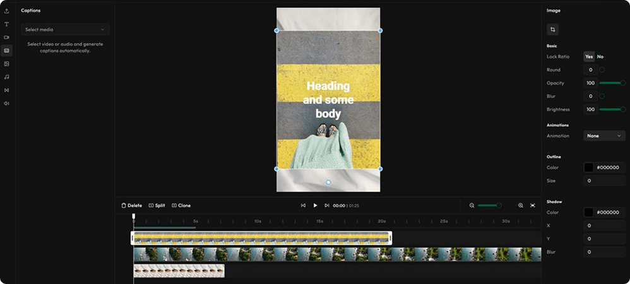The width and height of the screenshot is (630, 284).
Task: Set Lock Ratio to Yes
Action: pyautogui.click(x=588, y=57)
